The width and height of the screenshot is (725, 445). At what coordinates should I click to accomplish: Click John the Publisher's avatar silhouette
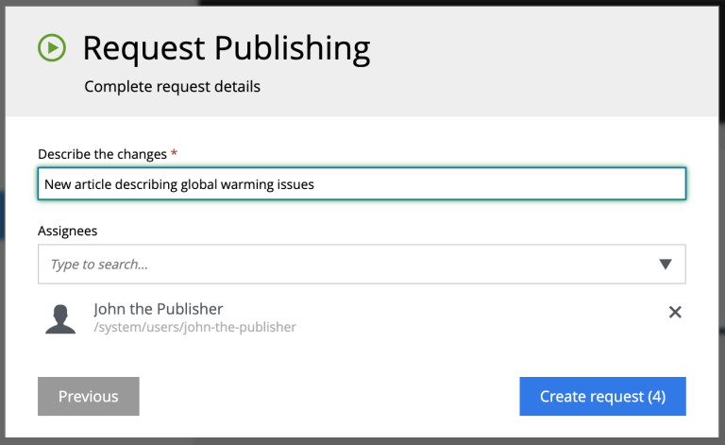(x=60, y=319)
